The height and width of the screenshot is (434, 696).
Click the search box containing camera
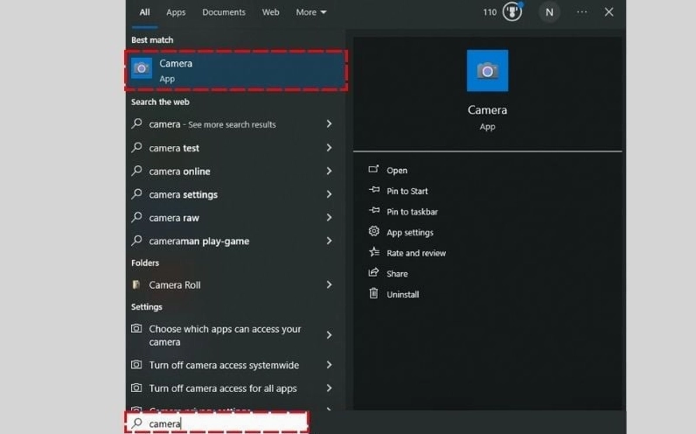[219, 423]
